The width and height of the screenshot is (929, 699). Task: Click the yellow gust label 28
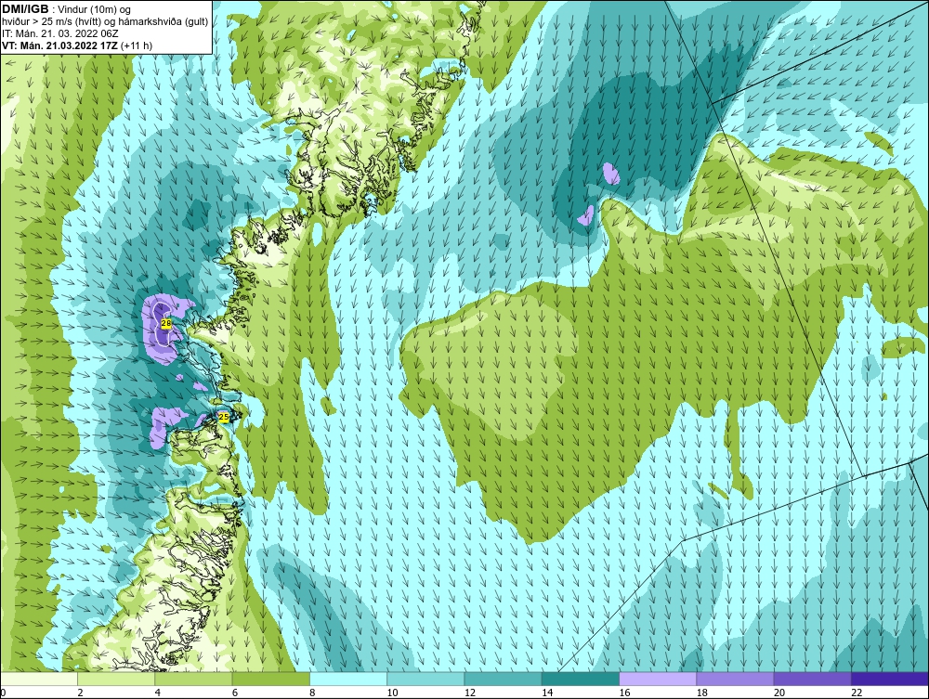[x=166, y=324]
